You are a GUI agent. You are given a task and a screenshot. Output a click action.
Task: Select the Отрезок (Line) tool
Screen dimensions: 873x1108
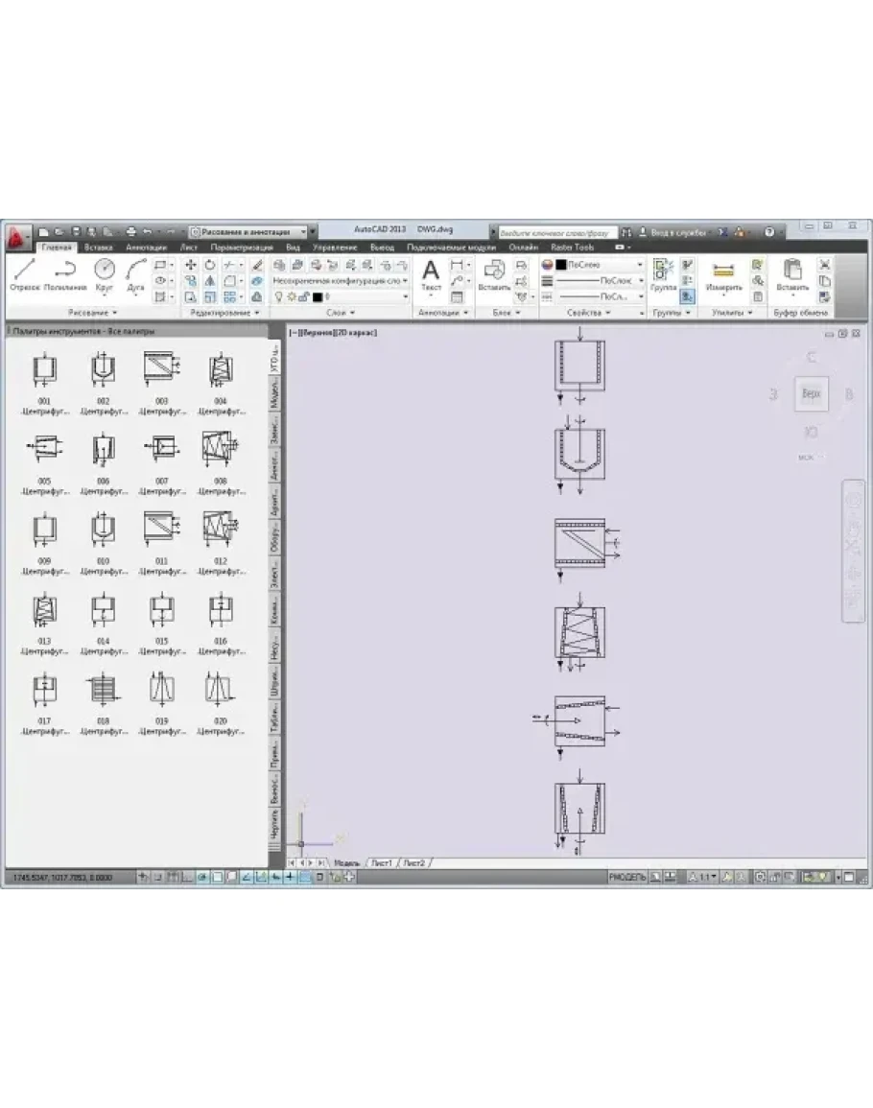point(25,274)
